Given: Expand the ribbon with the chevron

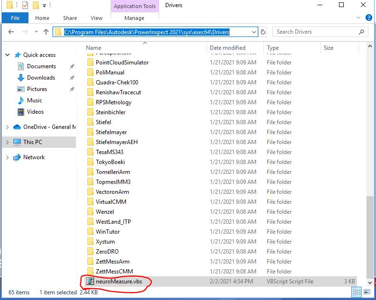Looking at the screenshot, I should coord(358,18).
